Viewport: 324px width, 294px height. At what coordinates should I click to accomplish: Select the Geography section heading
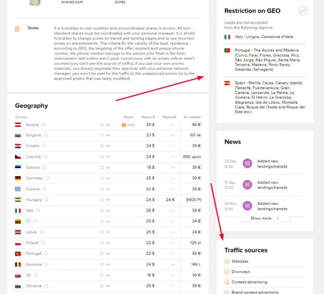pos(31,106)
